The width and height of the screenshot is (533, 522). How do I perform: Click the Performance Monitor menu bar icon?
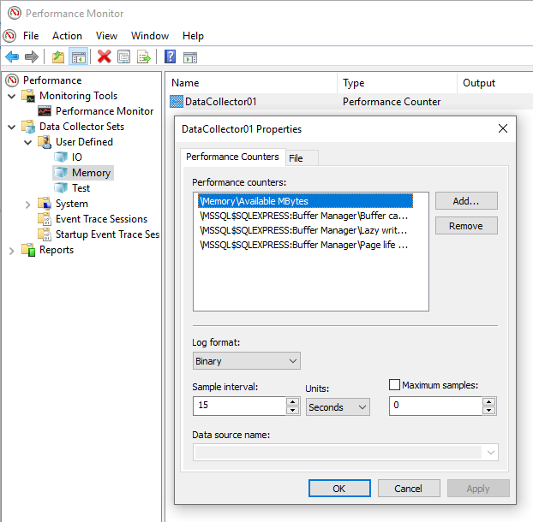coord(9,36)
